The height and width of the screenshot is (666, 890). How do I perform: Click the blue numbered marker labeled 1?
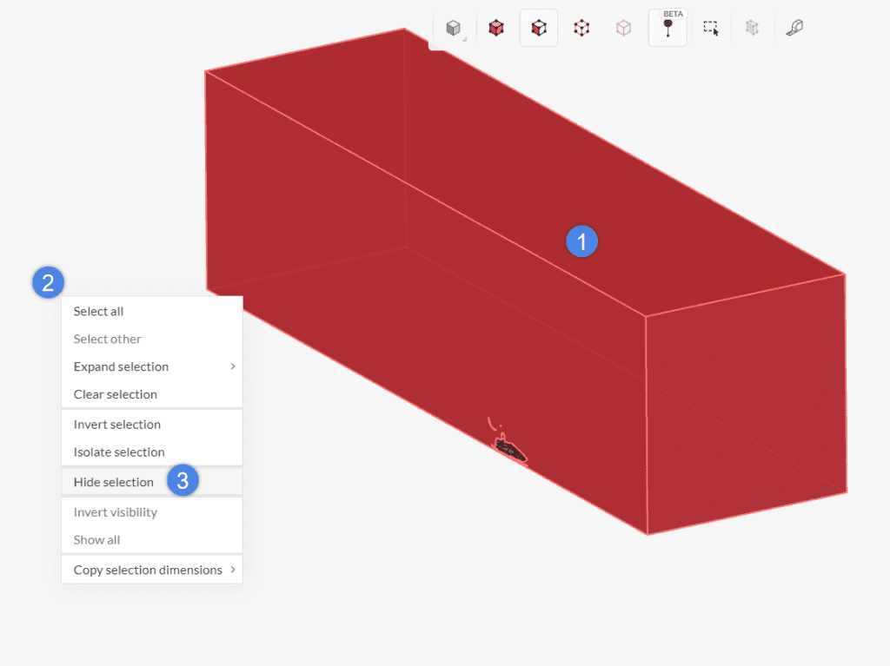[x=581, y=241]
